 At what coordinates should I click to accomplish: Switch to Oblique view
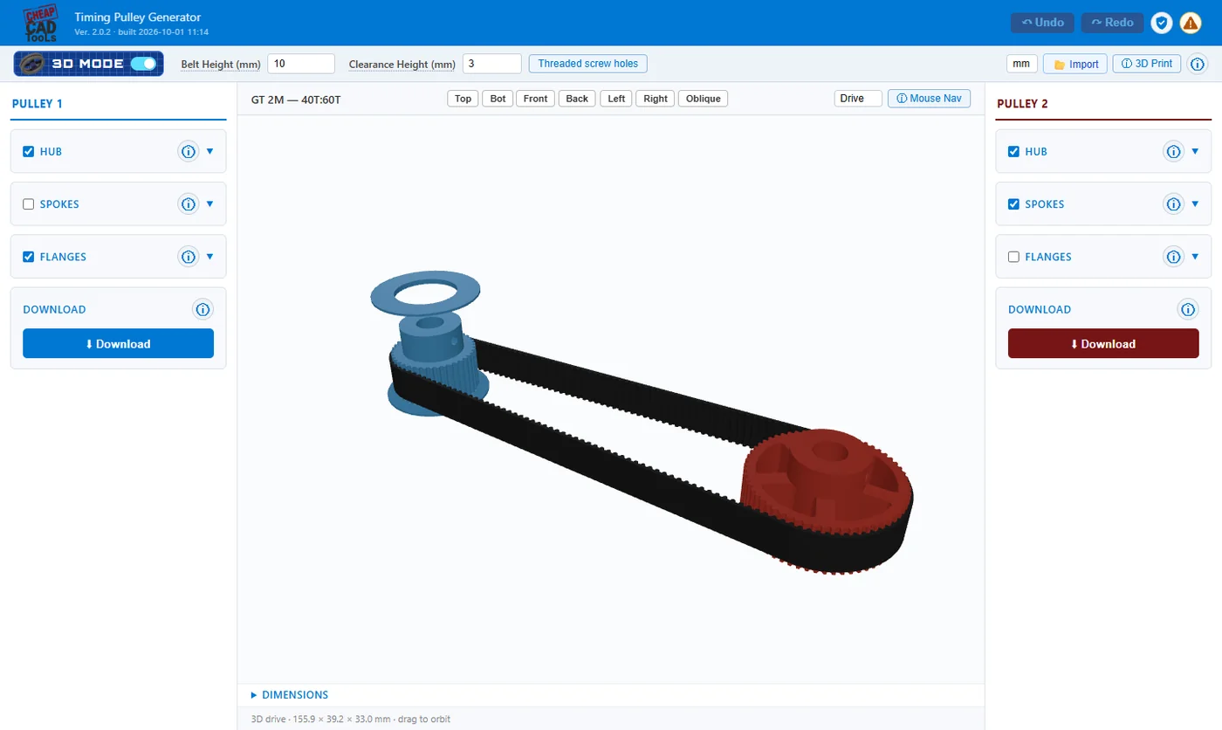(704, 99)
